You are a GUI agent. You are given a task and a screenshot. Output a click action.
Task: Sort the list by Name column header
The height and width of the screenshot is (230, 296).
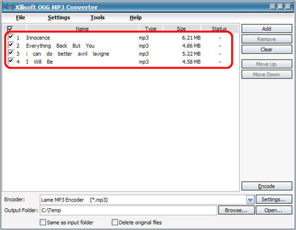(82, 29)
